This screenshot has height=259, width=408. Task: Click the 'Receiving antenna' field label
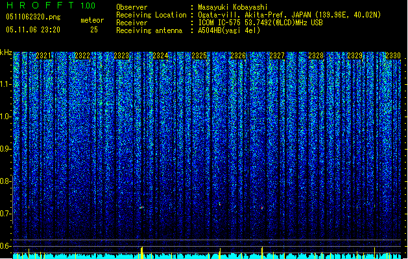(x=149, y=30)
